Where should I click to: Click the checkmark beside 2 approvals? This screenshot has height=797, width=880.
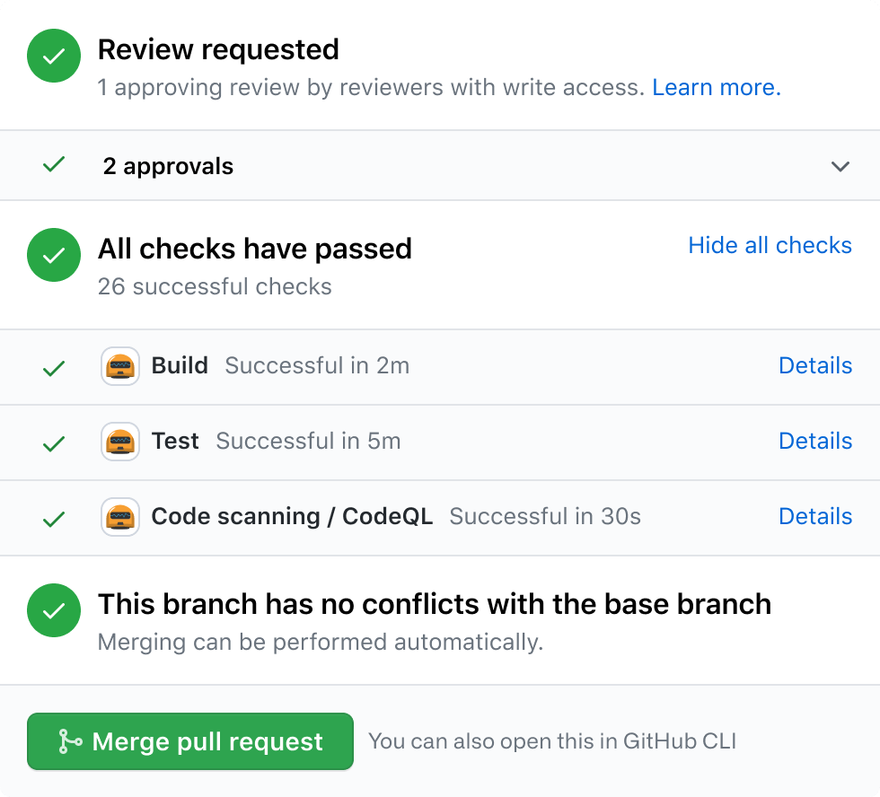point(54,165)
